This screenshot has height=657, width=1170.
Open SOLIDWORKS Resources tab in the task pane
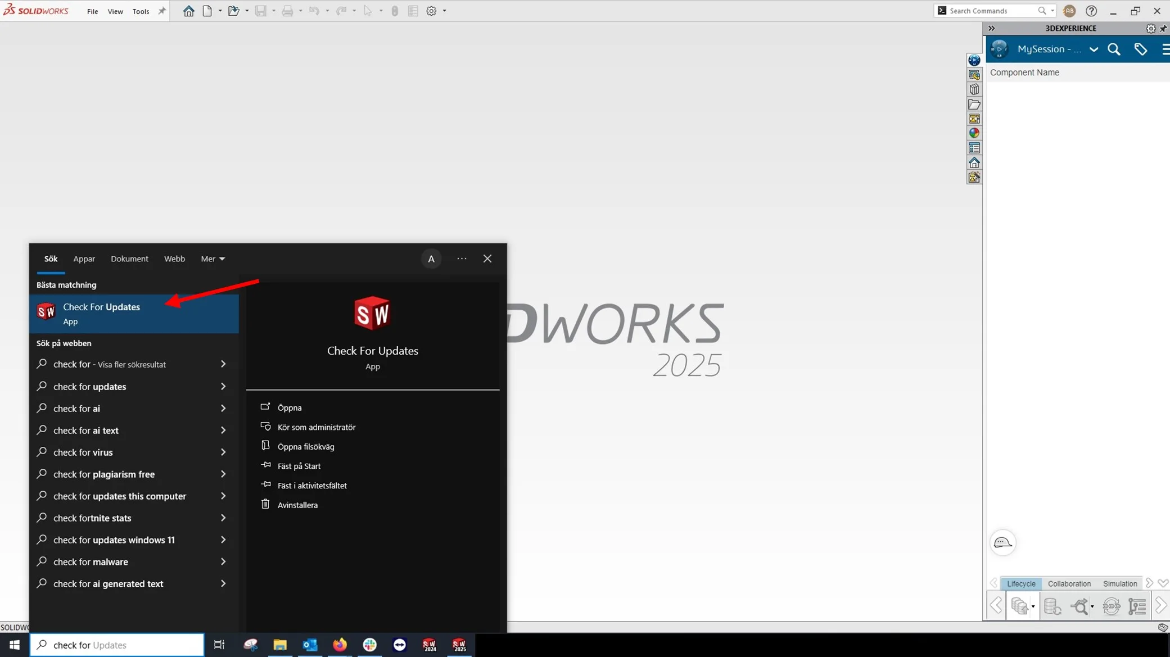coord(974,75)
